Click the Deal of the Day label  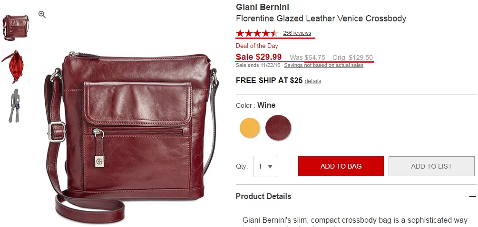(x=257, y=46)
